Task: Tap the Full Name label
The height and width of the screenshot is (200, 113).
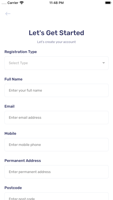Action: 14,79
